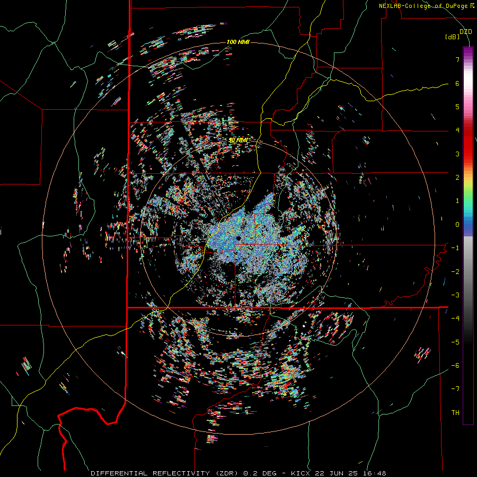Click the -4 tick label on color scale
This screenshot has height=477, width=477.
point(455,319)
